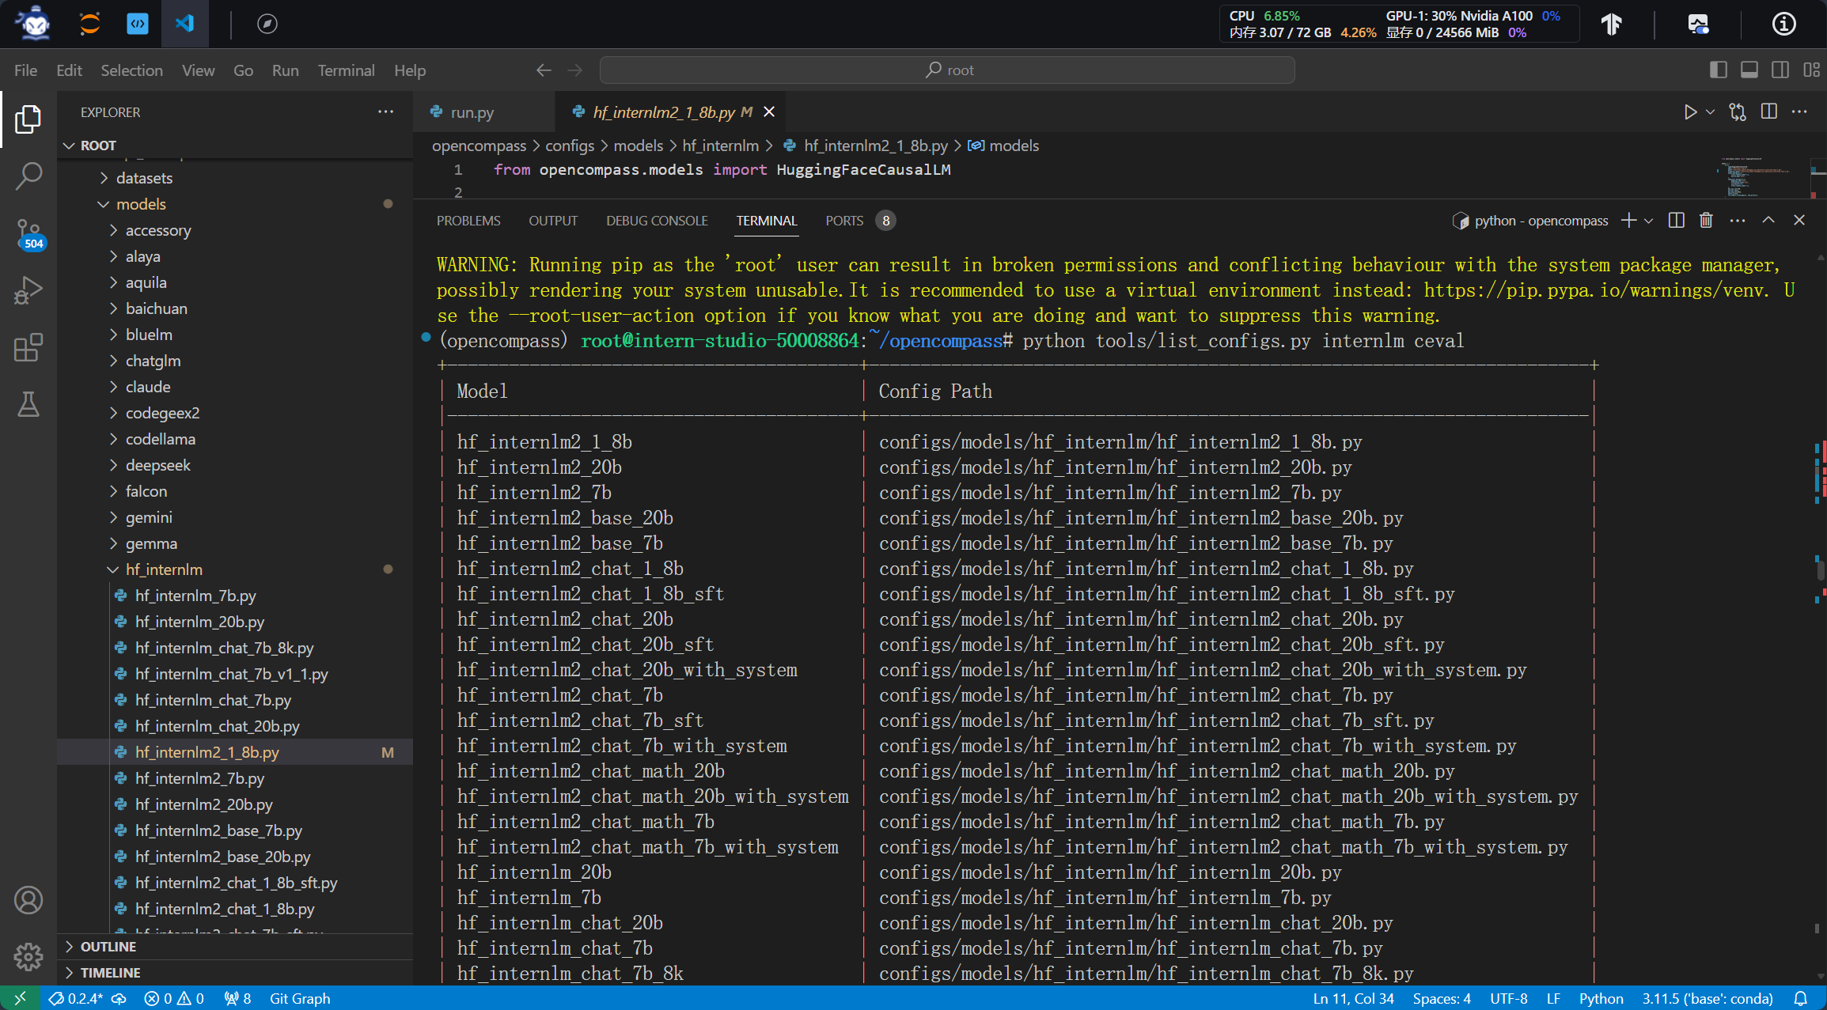Run the Python file with play icon

tap(1690, 112)
